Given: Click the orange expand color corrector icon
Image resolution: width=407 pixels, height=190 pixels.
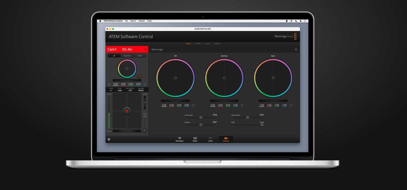Looking at the screenshot, I should click(x=139, y=76).
